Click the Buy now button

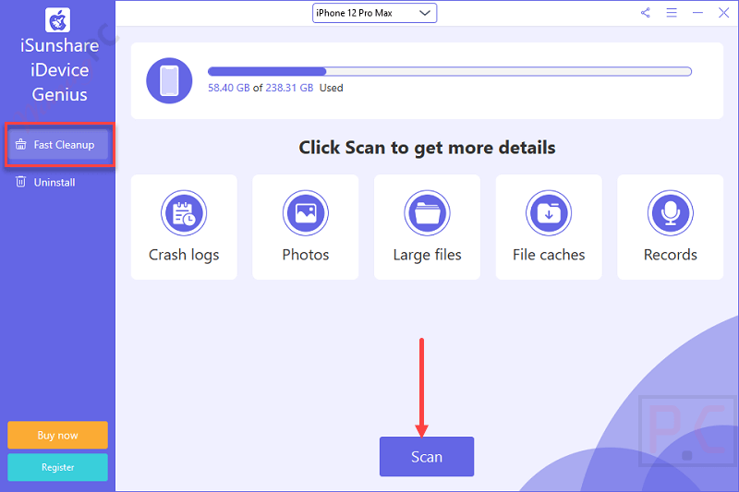[57, 435]
